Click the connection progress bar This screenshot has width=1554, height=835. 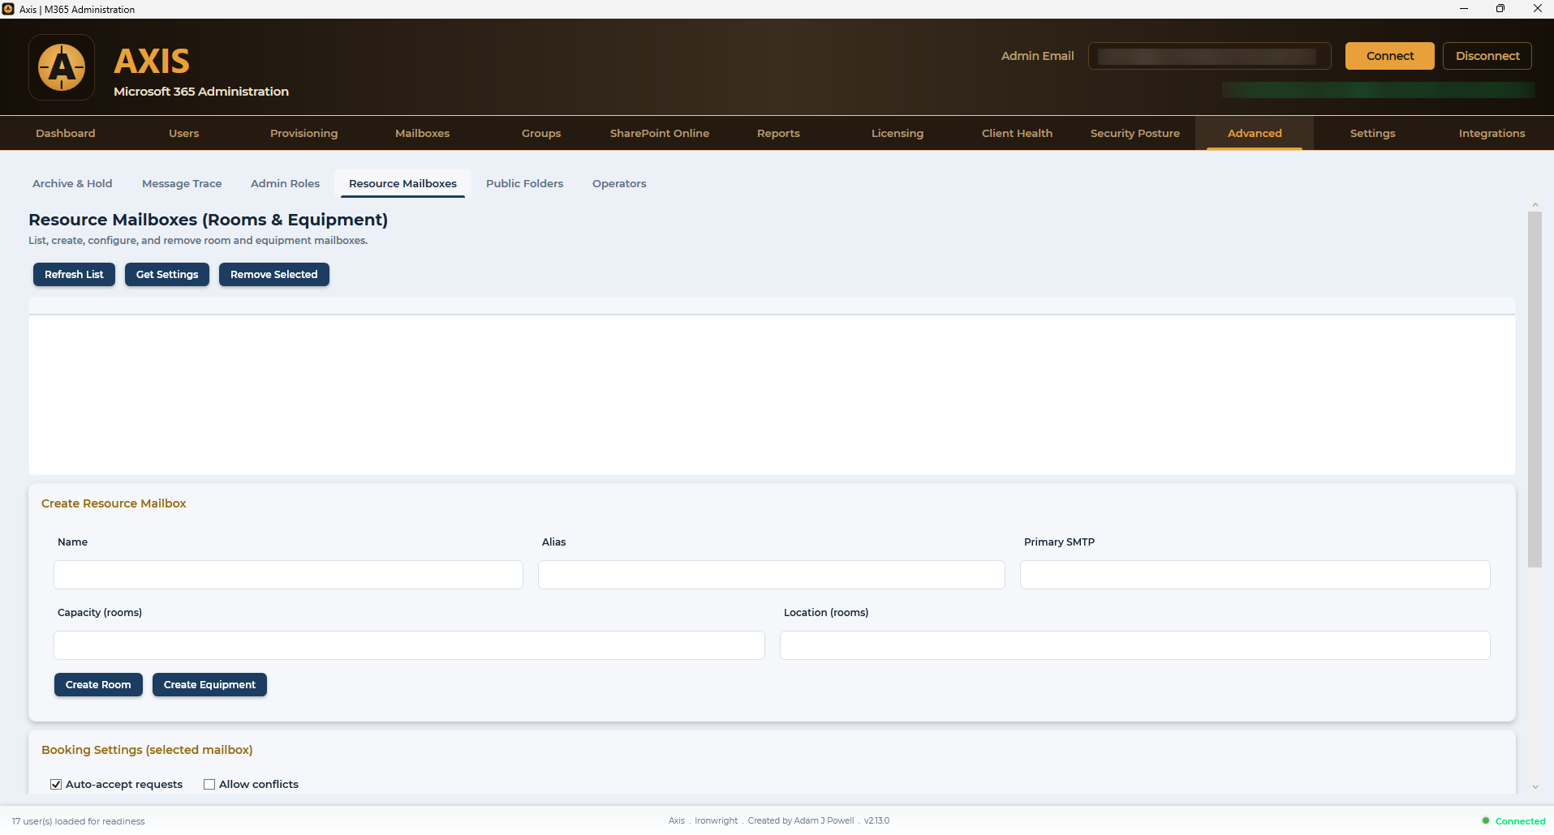pos(1378,90)
